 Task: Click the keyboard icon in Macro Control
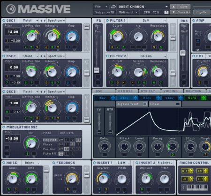(197, 188)
